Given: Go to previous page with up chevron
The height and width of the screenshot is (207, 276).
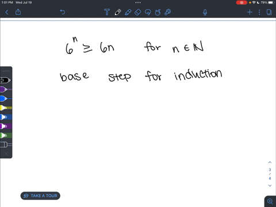Looking at the screenshot, I should [x=270, y=162].
